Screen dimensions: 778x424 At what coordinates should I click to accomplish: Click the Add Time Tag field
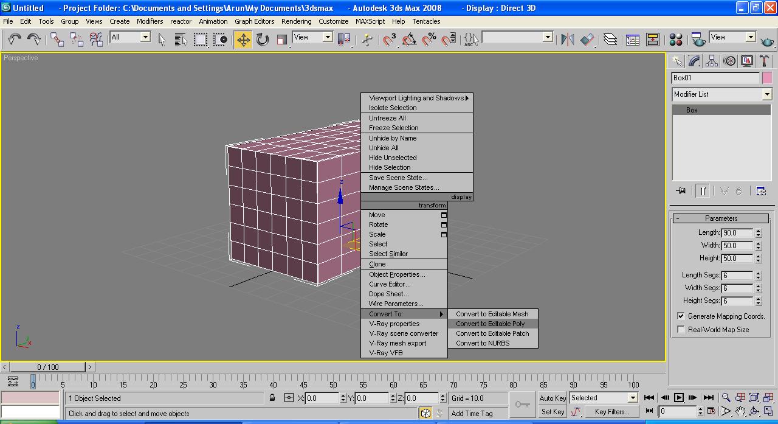(479, 414)
